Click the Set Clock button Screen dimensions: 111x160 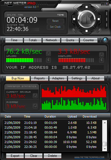tap(55, 27)
